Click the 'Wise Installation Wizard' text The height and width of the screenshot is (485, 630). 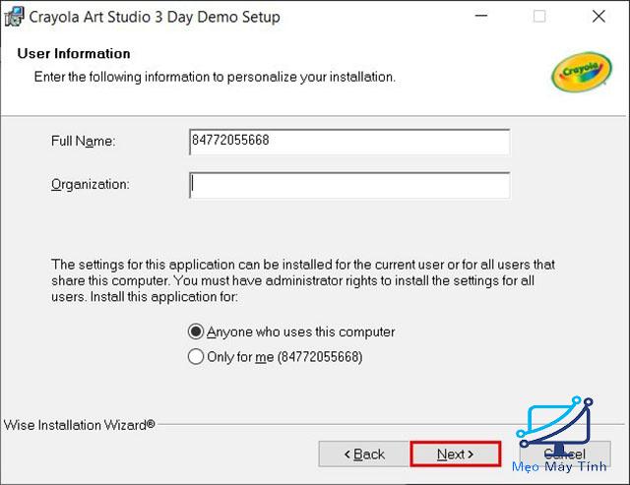coord(79,425)
